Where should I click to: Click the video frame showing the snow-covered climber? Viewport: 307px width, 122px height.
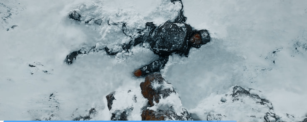point(153,60)
